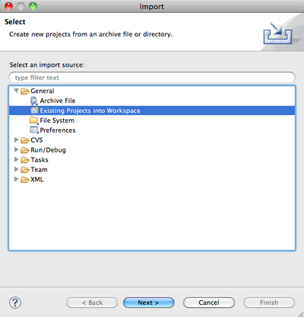The width and height of the screenshot is (304, 317).
Task: Expand the Team category
Action: [17, 169]
